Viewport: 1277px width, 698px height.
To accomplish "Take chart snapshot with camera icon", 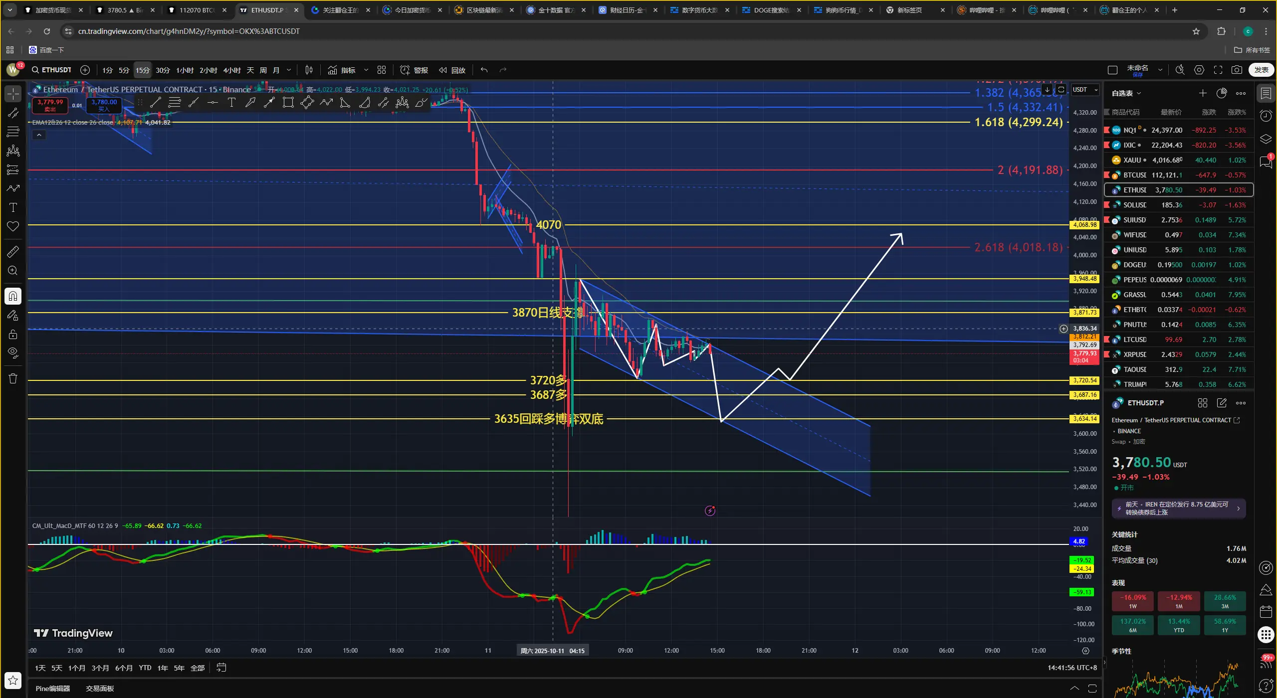I will 1237,70.
